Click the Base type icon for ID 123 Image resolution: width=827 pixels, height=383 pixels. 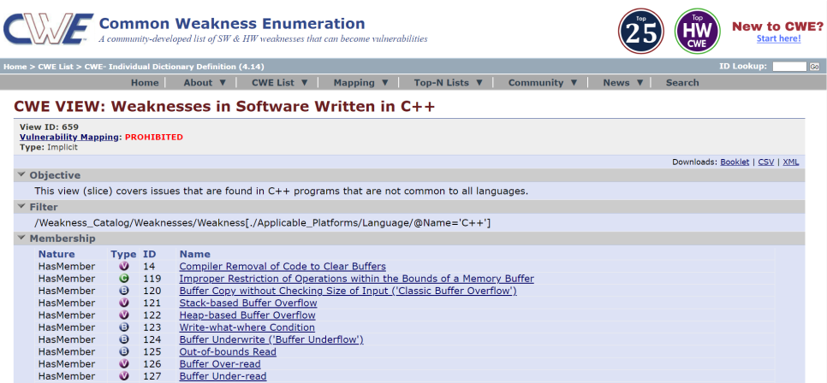click(x=124, y=327)
